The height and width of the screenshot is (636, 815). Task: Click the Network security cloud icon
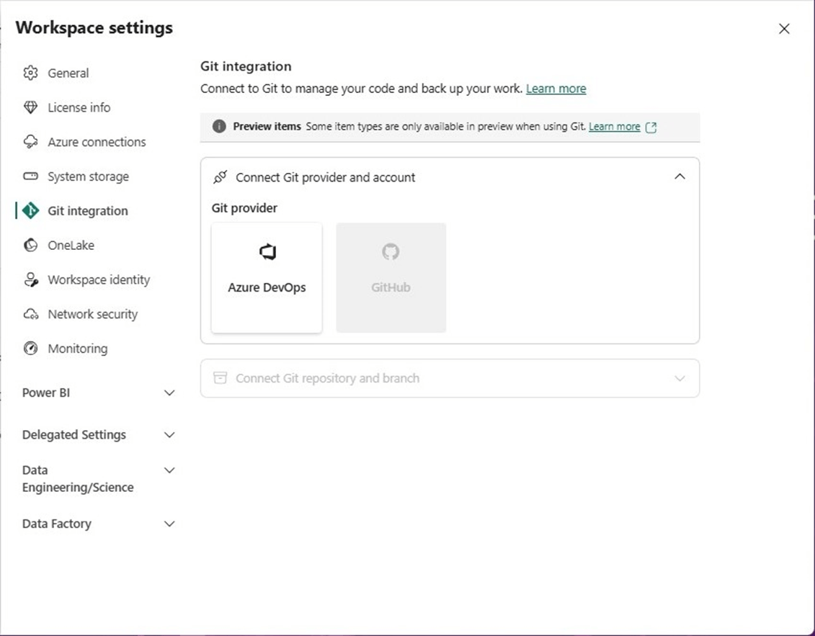click(30, 314)
